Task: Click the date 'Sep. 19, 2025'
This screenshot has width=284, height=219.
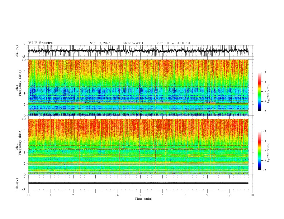Action: (x=100, y=43)
